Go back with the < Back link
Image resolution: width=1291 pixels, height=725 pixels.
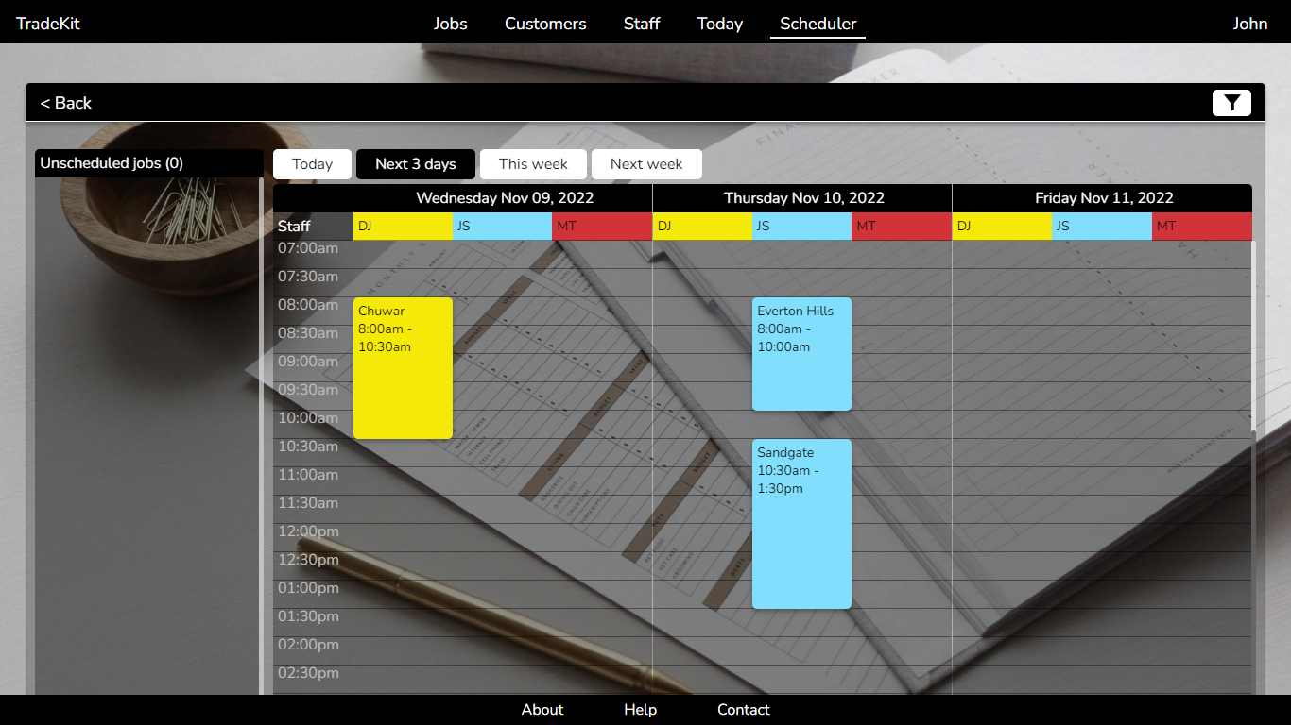pyautogui.click(x=66, y=103)
